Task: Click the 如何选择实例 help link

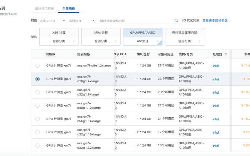Action: click(x=8, y=14)
